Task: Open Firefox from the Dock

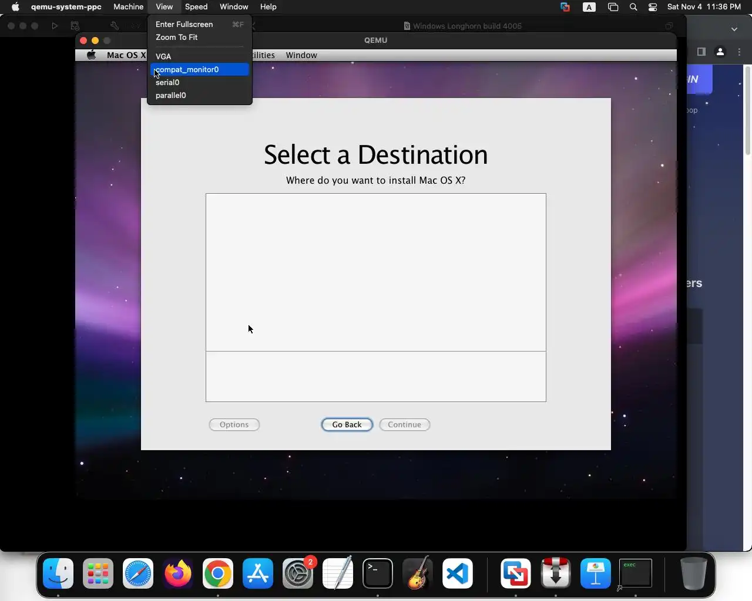Action: (178, 573)
